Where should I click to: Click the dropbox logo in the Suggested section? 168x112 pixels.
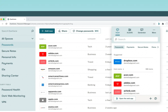tap(118, 62)
